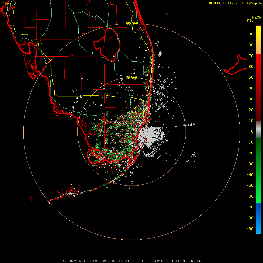Screen dimensions: 263x263
Task: Select the -10 knot scale label
Action: [x=250, y=142]
